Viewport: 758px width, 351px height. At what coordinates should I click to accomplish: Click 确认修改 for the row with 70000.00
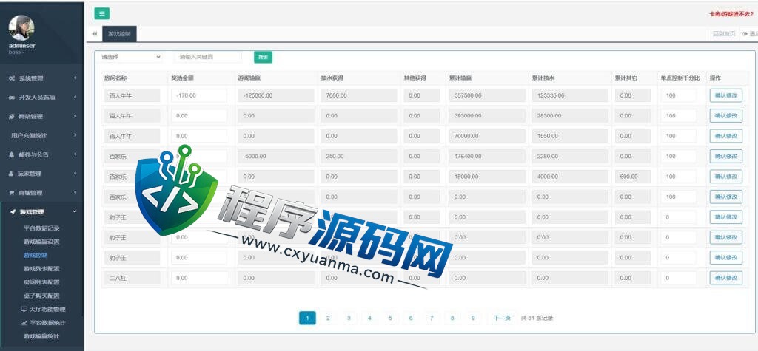pos(725,136)
